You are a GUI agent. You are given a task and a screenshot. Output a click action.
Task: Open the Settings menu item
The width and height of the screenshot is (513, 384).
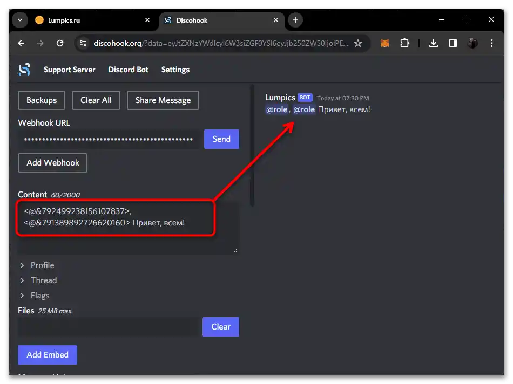175,69
